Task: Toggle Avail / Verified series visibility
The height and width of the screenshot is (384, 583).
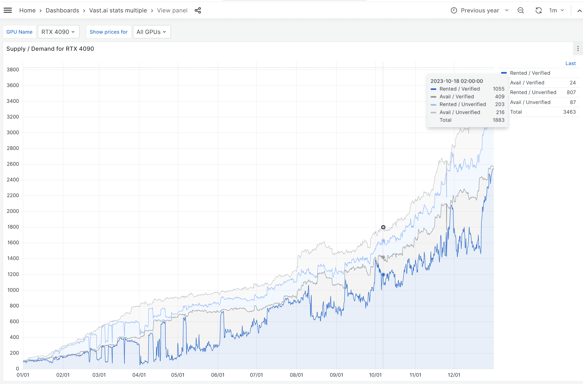Action: coord(527,83)
